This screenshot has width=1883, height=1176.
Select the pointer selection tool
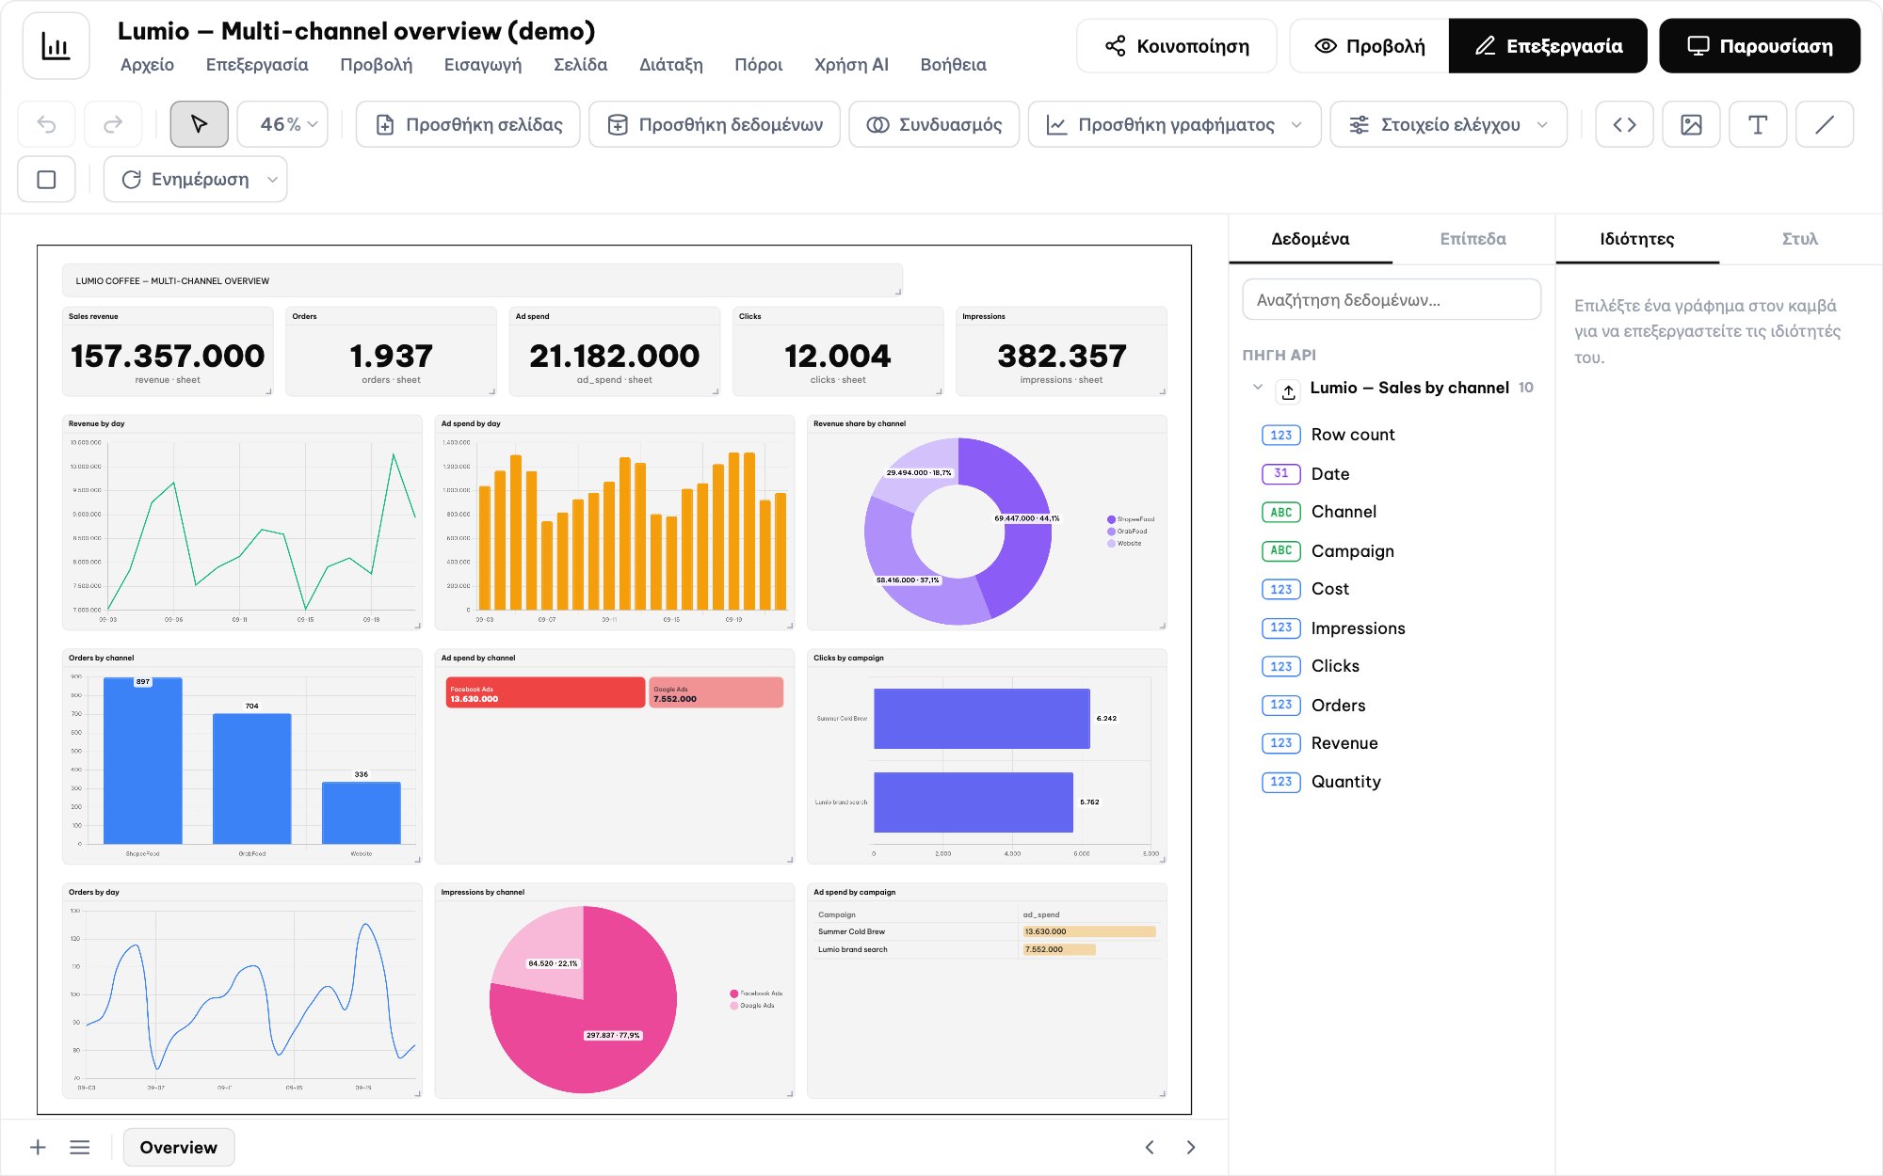199,124
